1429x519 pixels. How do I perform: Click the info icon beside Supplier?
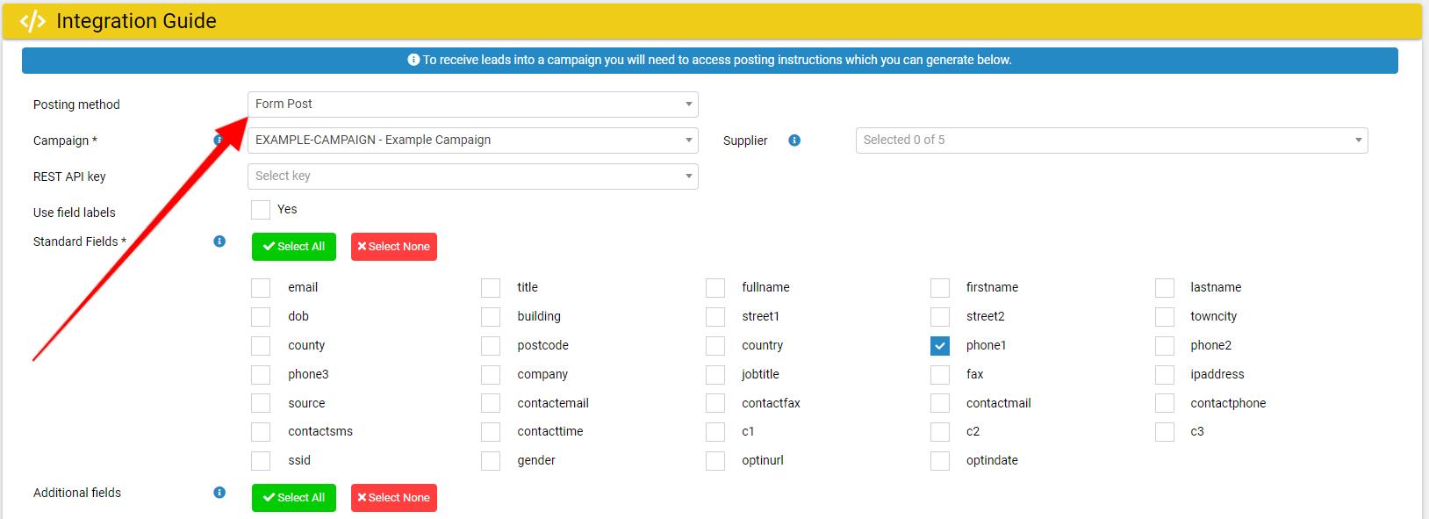tap(794, 141)
